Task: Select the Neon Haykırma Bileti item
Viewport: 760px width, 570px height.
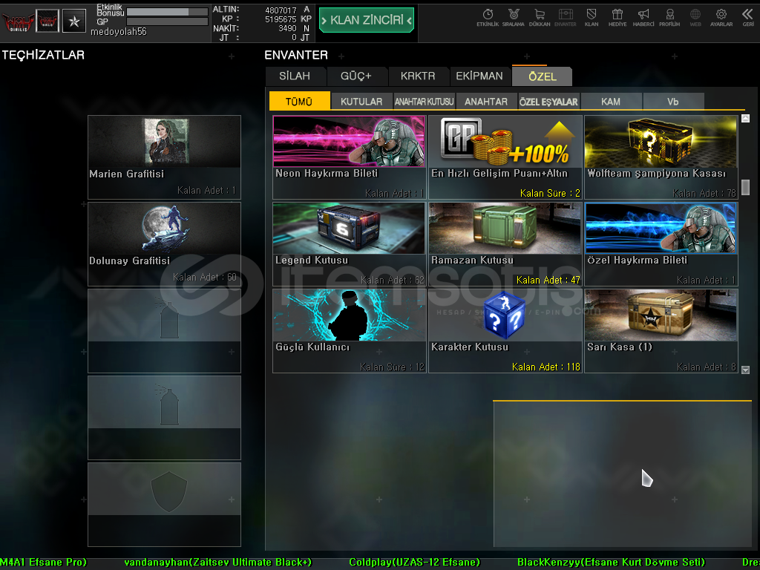Action: [349, 157]
